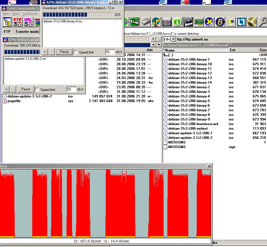Click debian-31r2-i386-binary-4.iso in download list
Viewport: 267px width, 247px height.
(x=63, y=21)
